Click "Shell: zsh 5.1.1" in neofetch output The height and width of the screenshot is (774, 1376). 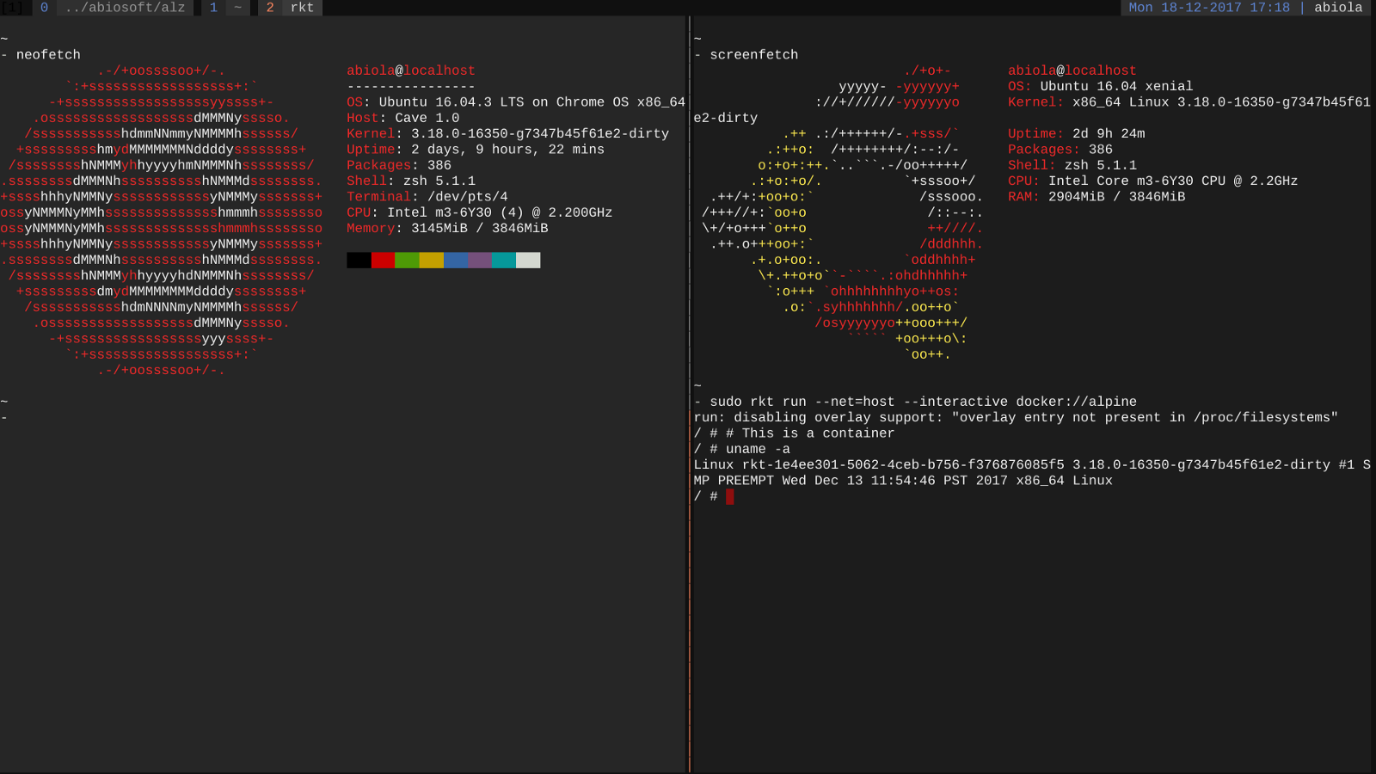411,181
